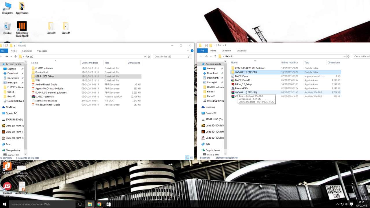
Task: Open the Computer desktop icon
Action: point(7,8)
